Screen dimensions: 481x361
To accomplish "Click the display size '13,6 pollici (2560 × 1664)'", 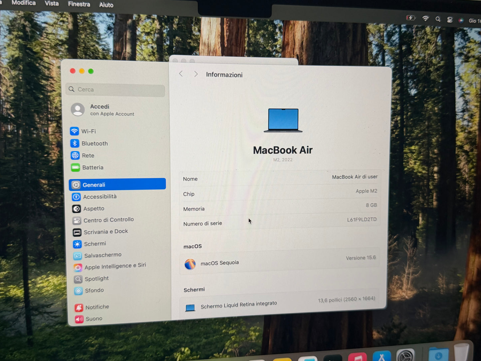I will click(x=346, y=299).
